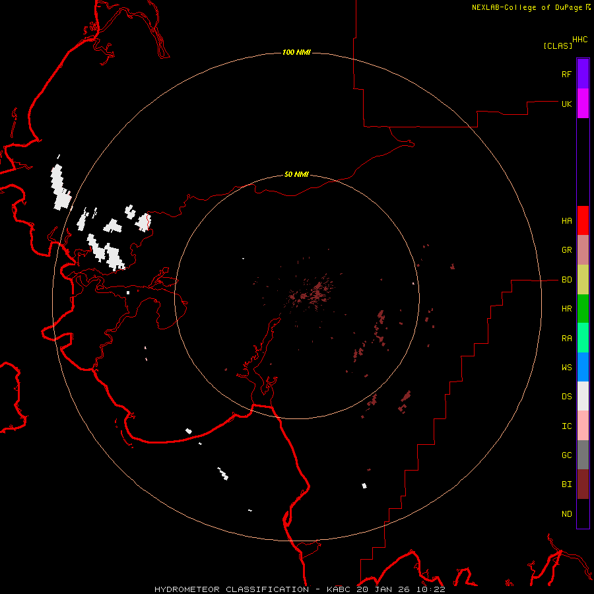Click the GR legend label

pos(566,250)
